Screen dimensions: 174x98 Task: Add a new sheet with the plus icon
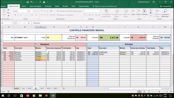pyautogui.click(x=64, y=88)
